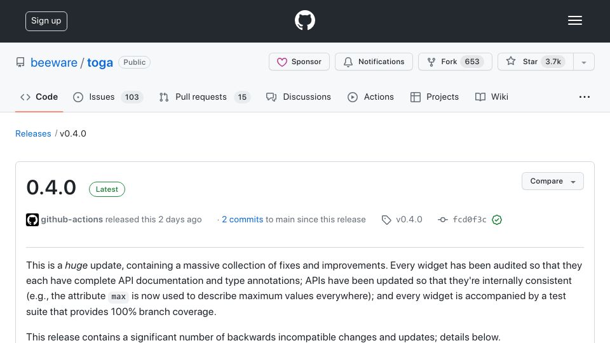610x343 pixels.
Task: Open the 2 commits link
Action: (242, 220)
